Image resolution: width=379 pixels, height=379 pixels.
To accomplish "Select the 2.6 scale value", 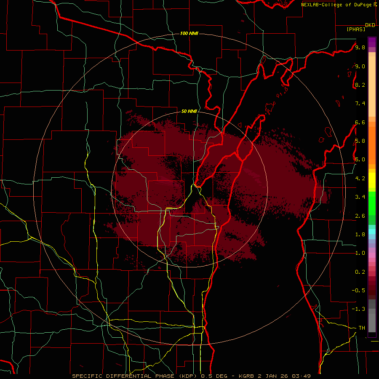I will coord(360,216).
